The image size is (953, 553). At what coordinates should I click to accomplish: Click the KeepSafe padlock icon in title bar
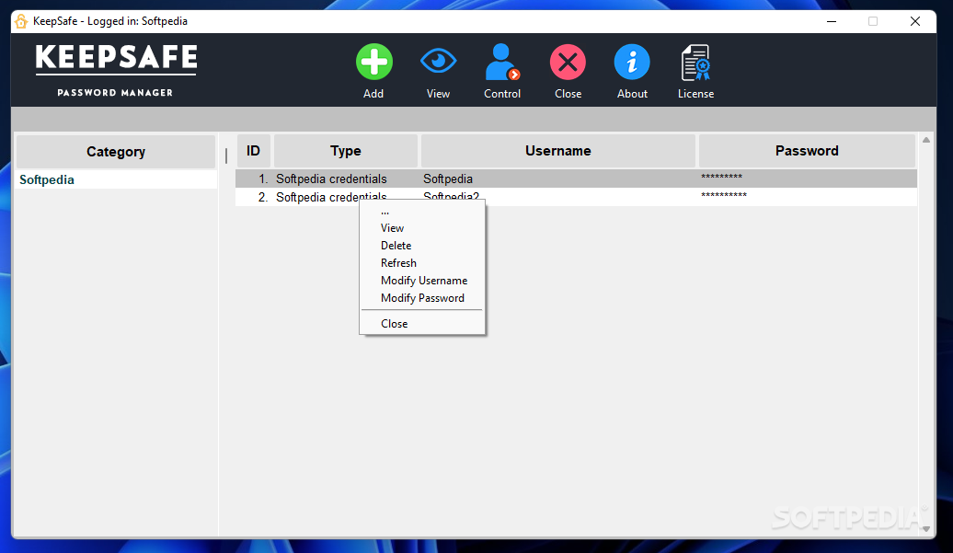pyautogui.click(x=21, y=21)
